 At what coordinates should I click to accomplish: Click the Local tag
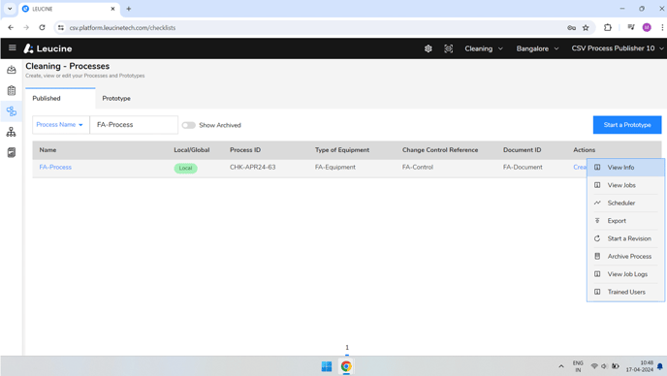pyautogui.click(x=185, y=168)
